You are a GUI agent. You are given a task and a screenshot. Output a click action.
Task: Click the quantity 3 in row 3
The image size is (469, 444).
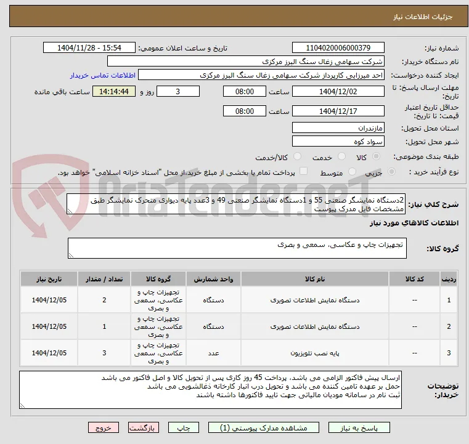(x=104, y=353)
